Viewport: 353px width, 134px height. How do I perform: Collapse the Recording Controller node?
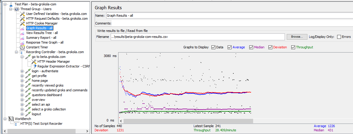(16, 52)
